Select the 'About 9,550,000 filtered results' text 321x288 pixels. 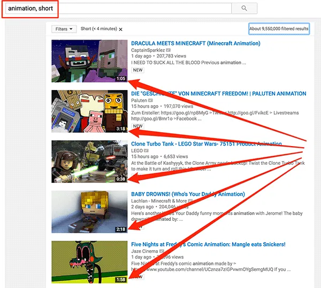[x=279, y=29]
